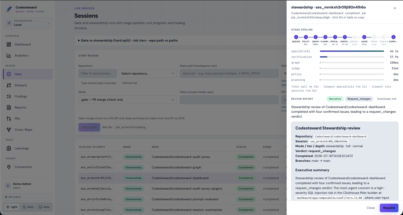403x215 pixels.
Task: Open the Local organization switcher
Action: pyautogui.click(x=28, y=23)
